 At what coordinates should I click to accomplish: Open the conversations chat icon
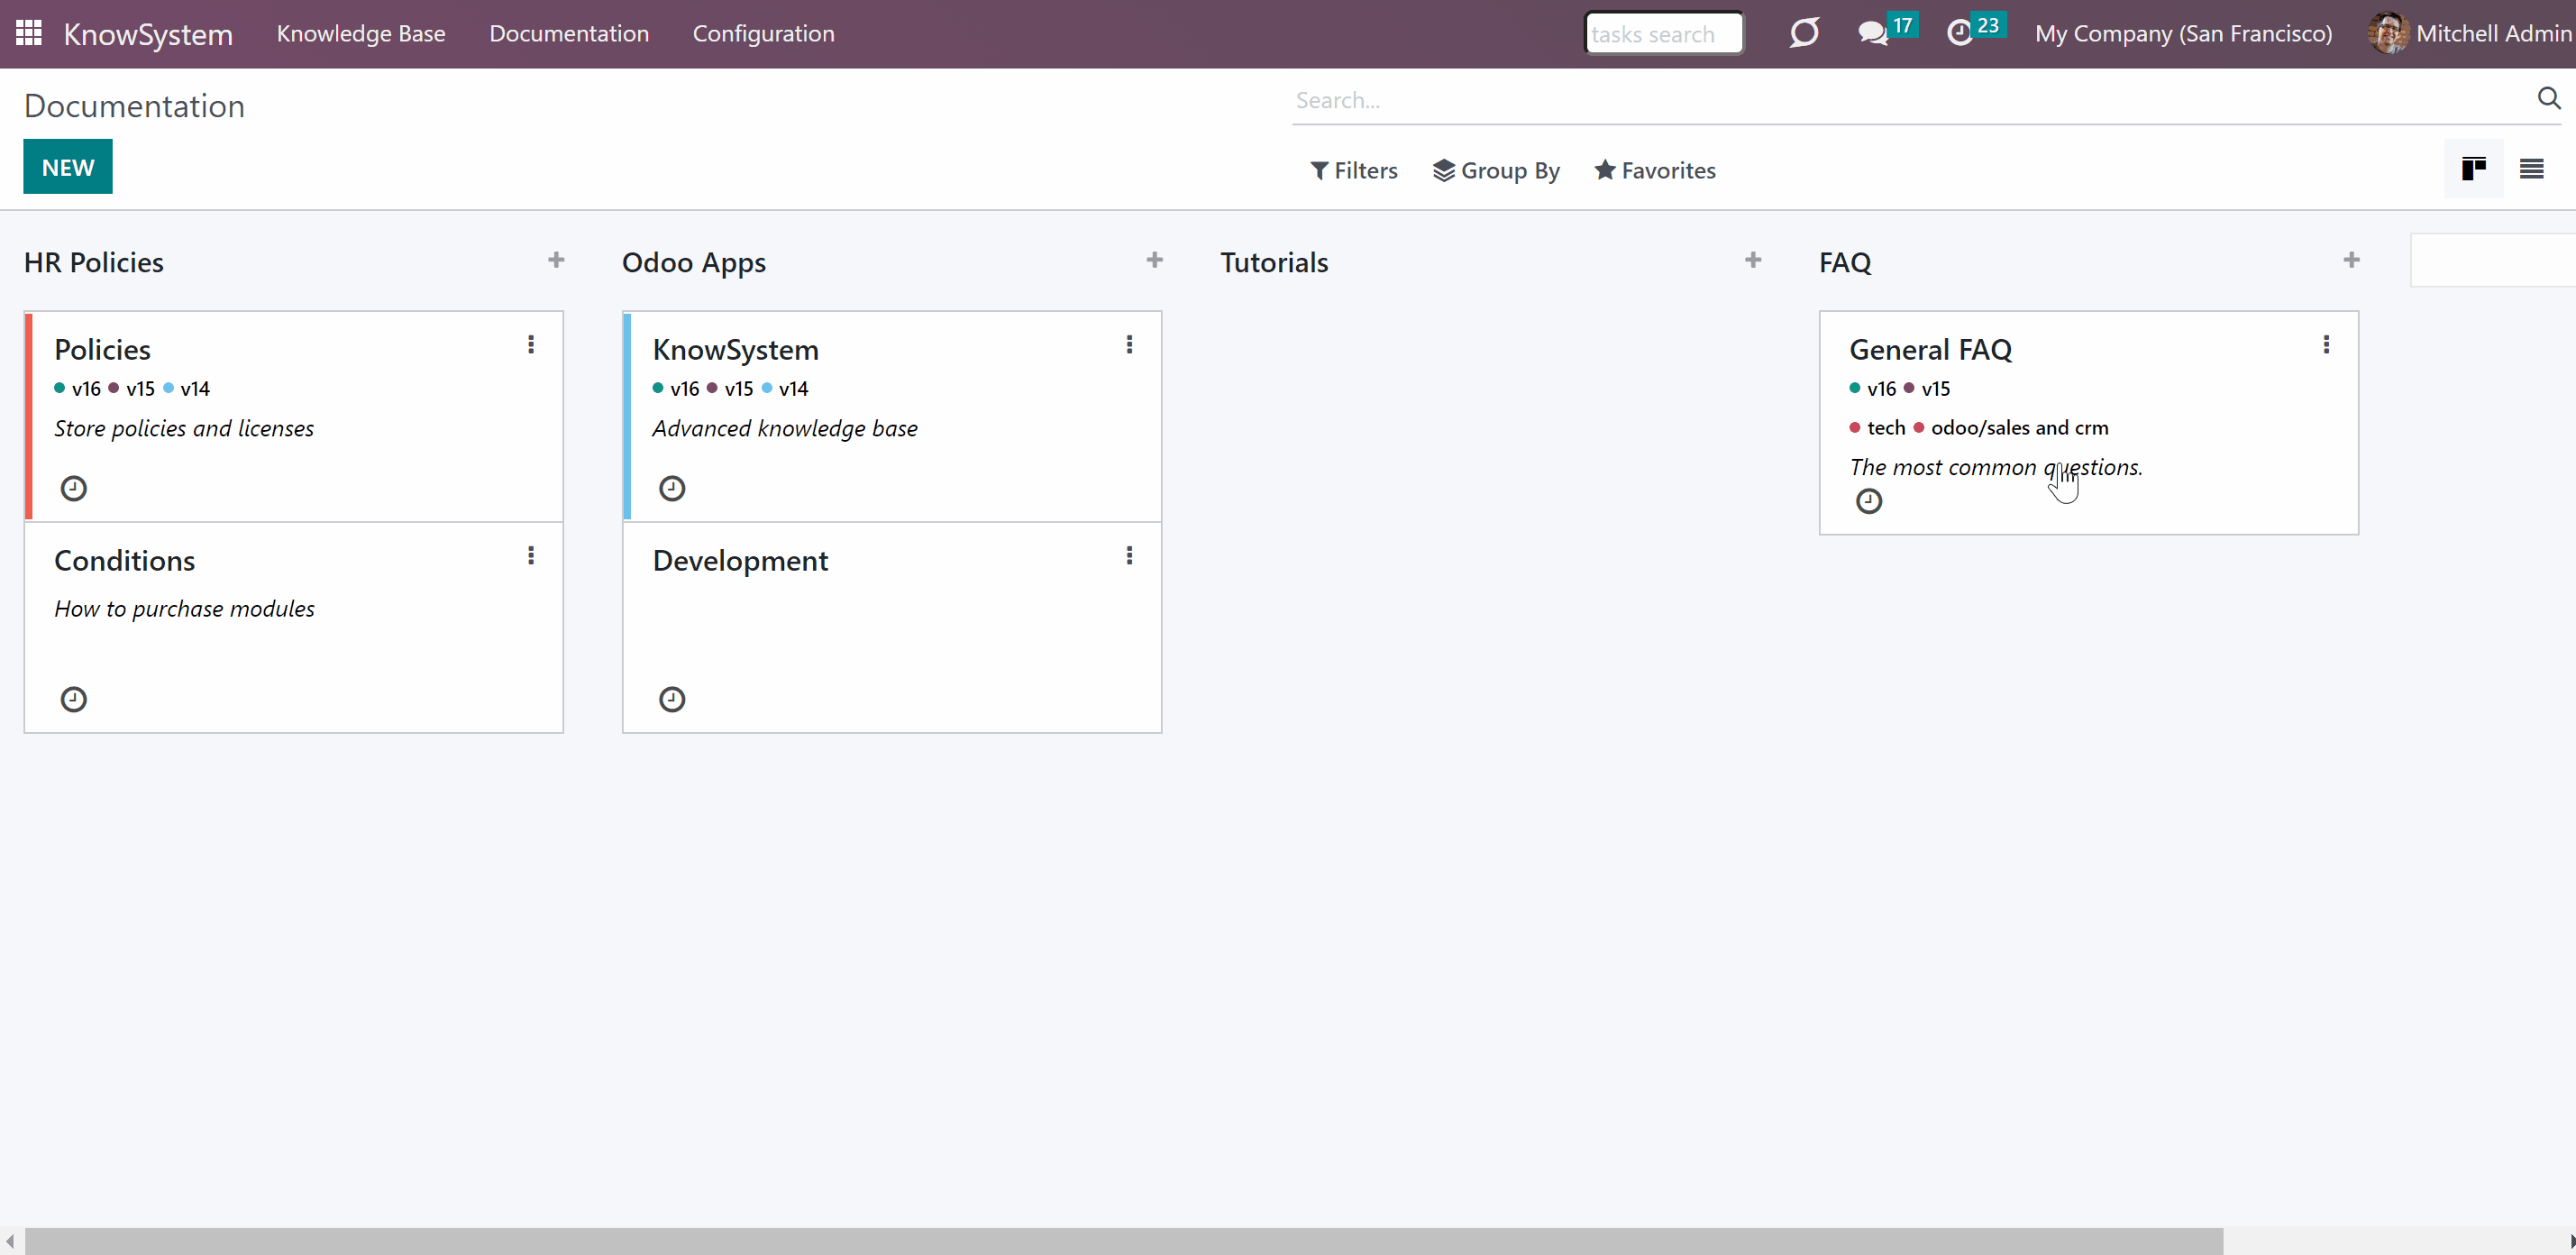tap(1872, 33)
